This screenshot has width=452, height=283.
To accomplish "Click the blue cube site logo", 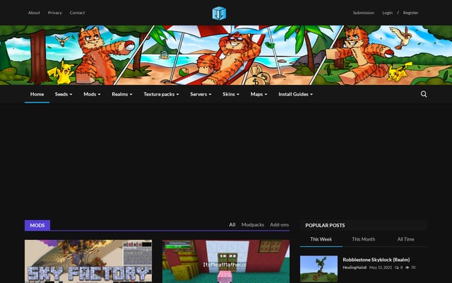I will (219, 13).
